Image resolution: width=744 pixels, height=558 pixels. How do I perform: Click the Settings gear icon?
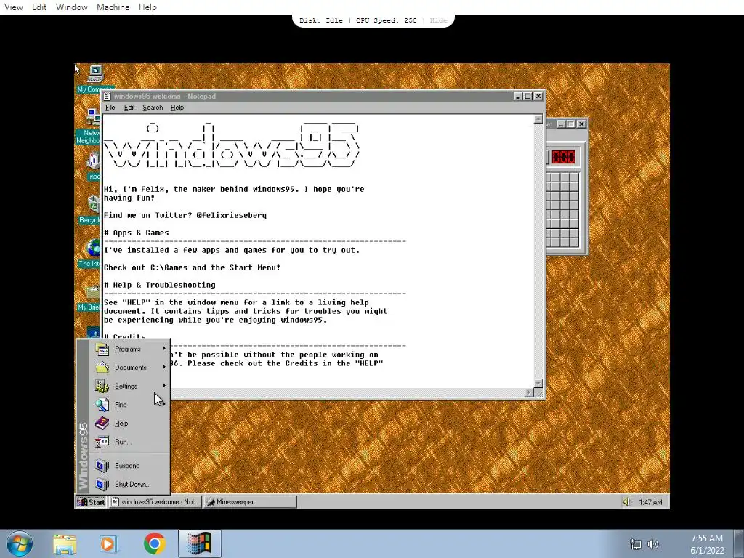tap(102, 387)
